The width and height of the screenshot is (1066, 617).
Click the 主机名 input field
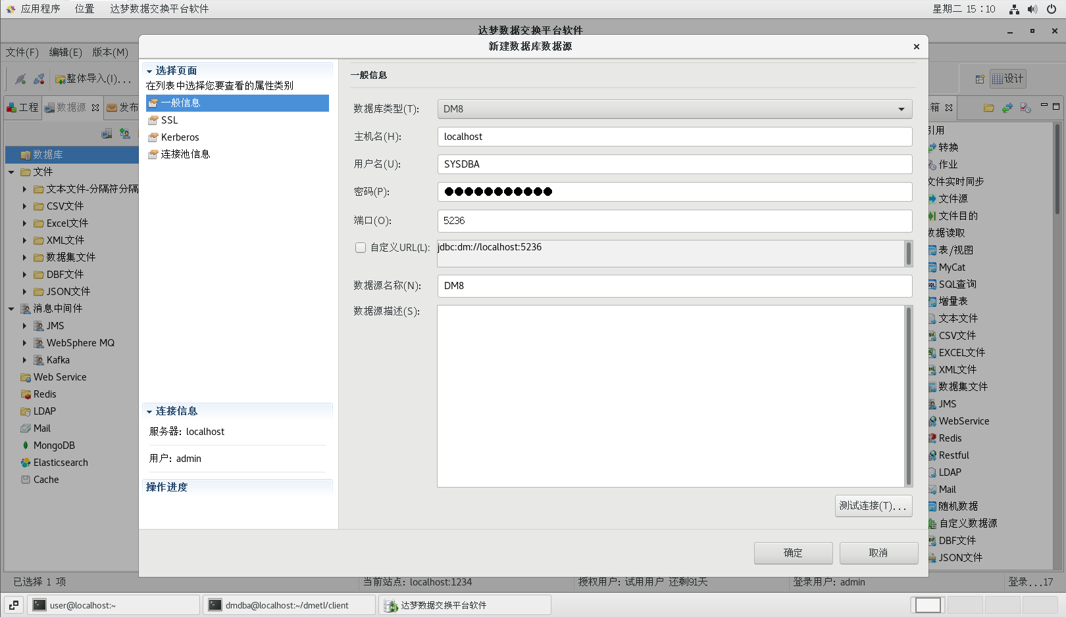674,137
